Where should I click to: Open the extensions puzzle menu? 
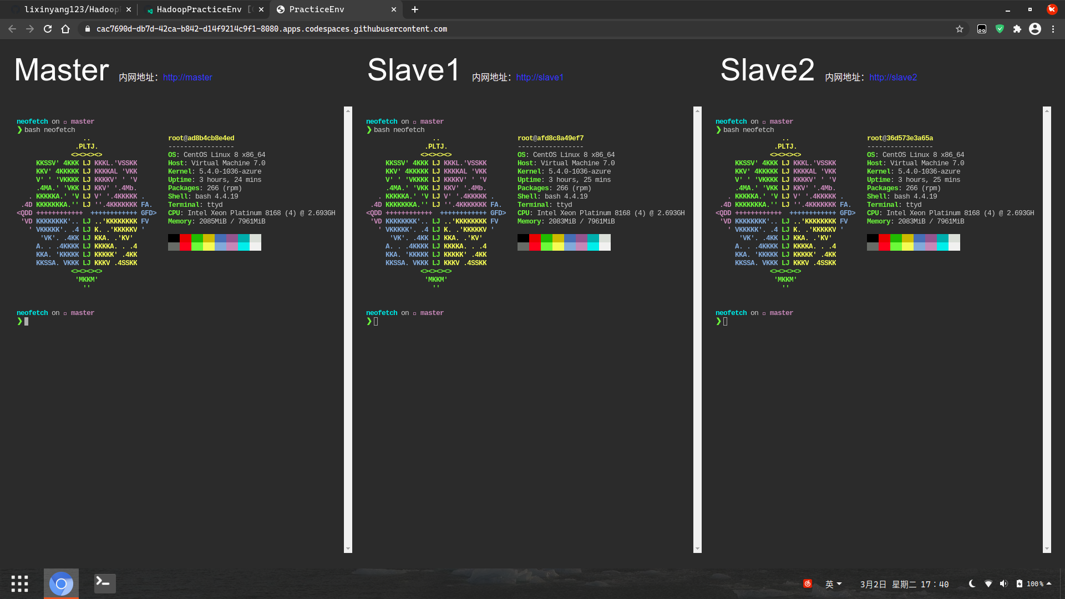coord(1017,29)
